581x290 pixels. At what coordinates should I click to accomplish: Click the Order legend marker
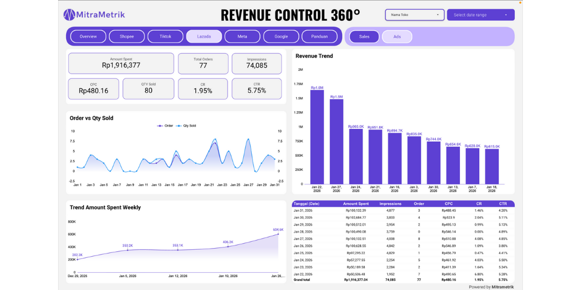pos(160,126)
